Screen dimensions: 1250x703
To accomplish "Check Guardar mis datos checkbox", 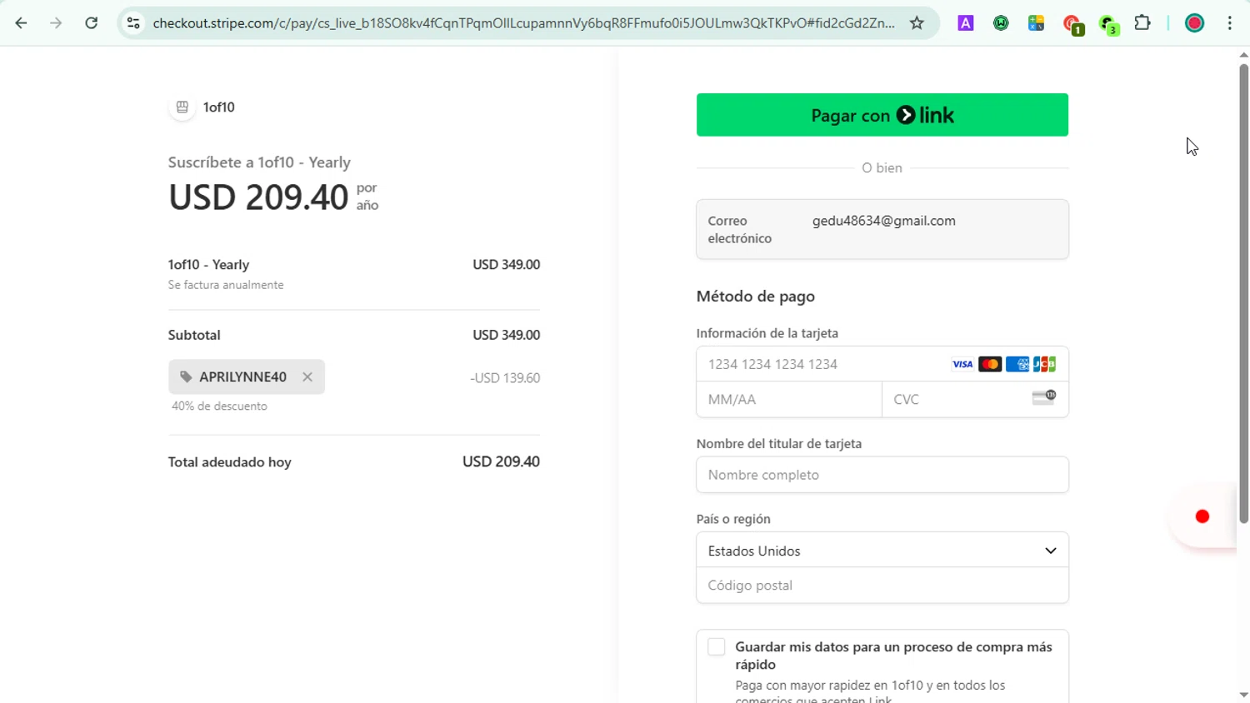I will click(717, 647).
